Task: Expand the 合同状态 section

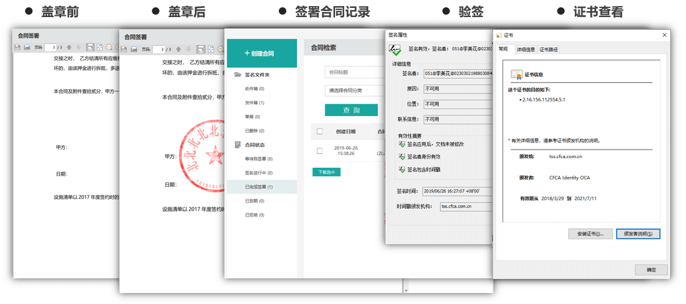Action: pos(254,145)
